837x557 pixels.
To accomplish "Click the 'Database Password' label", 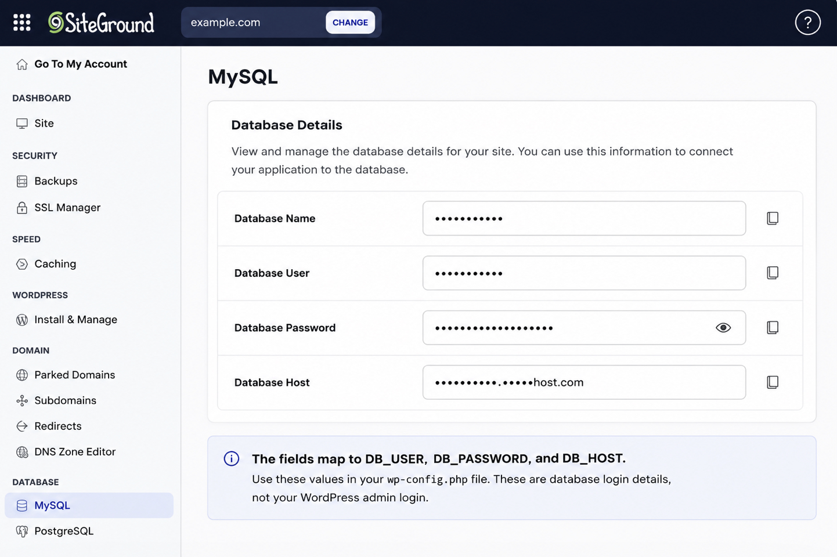I will [284, 328].
